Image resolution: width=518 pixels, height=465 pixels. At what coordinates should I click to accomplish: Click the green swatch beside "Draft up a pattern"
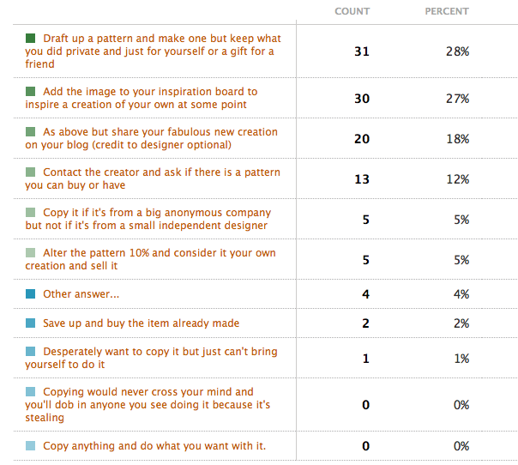coord(31,39)
